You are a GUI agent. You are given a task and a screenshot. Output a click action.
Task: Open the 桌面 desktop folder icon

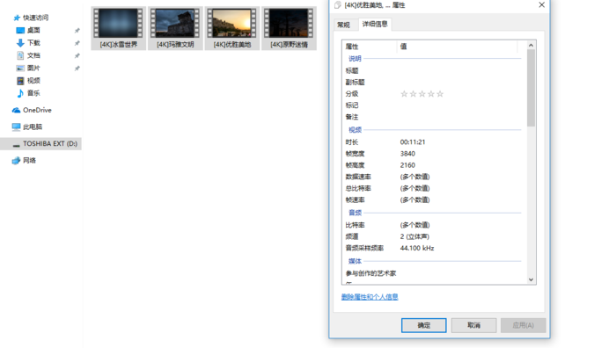tap(20, 30)
